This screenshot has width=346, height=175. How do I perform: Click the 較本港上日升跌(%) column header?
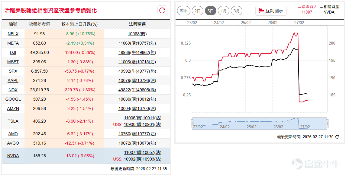[x=79, y=24]
